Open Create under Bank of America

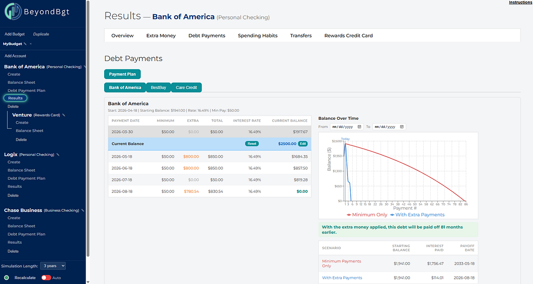[x=14, y=74]
